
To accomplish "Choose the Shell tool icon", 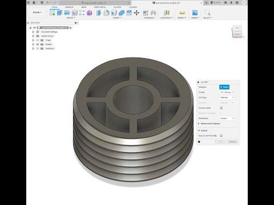I will click(x=114, y=13).
